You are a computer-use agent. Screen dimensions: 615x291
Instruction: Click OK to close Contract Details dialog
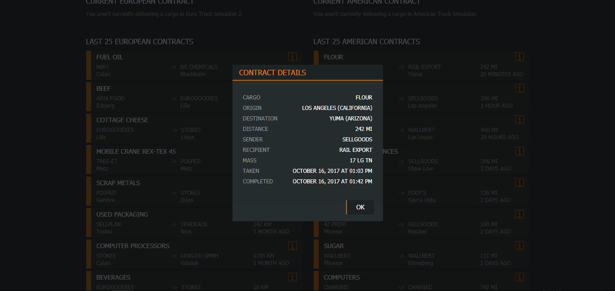tap(360, 207)
